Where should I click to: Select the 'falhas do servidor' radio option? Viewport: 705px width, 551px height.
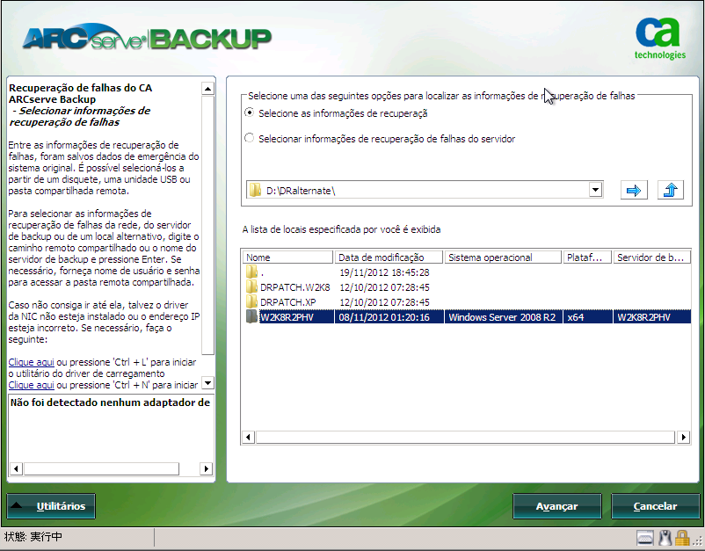(x=249, y=139)
